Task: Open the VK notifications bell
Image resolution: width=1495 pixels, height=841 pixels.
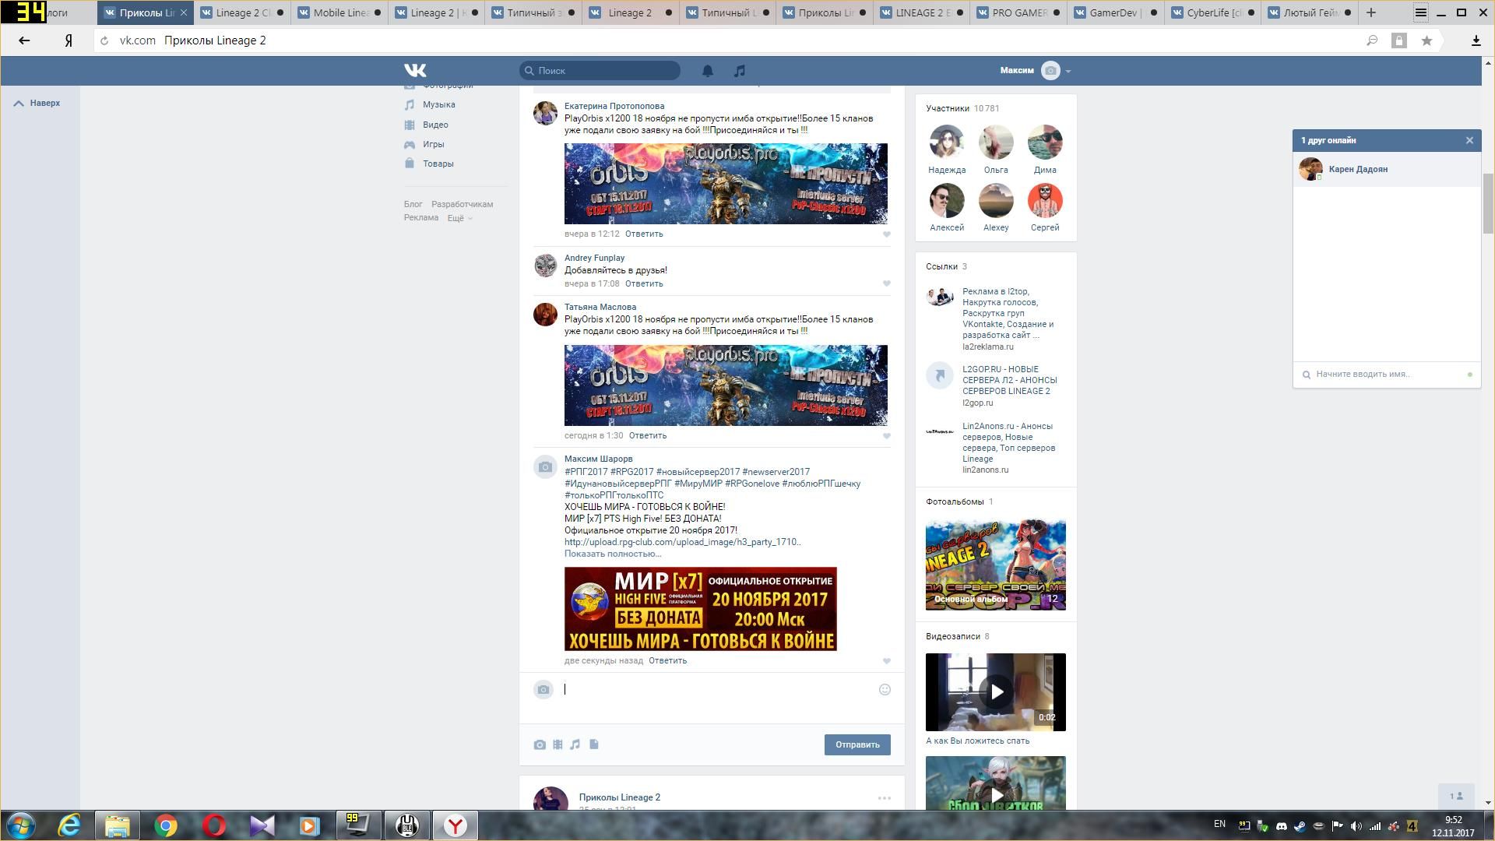Action: (x=707, y=71)
